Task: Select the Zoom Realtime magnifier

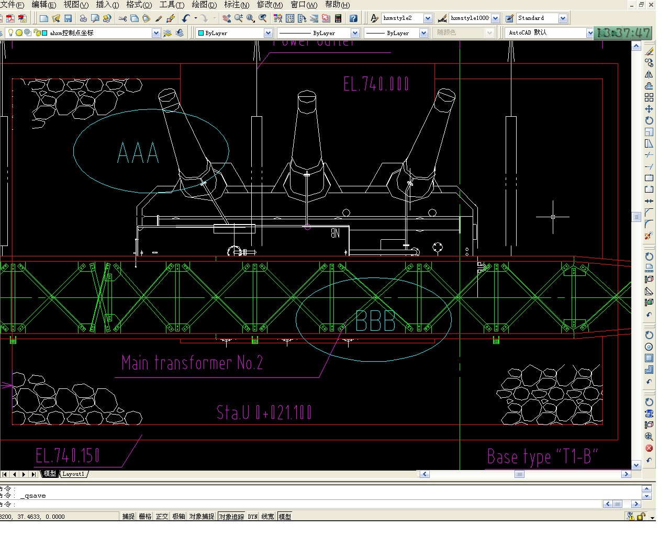Action: 239,18
